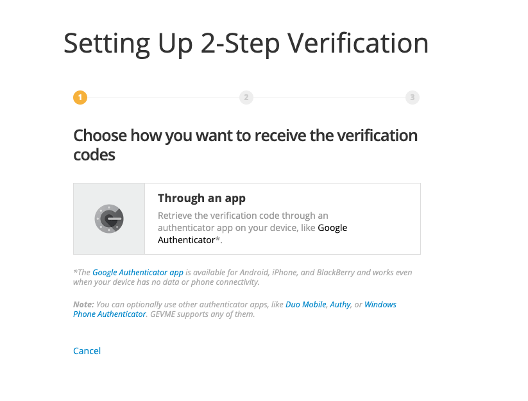Click the Setting Up 2-Step Verification title

pyautogui.click(x=245, y=44)
